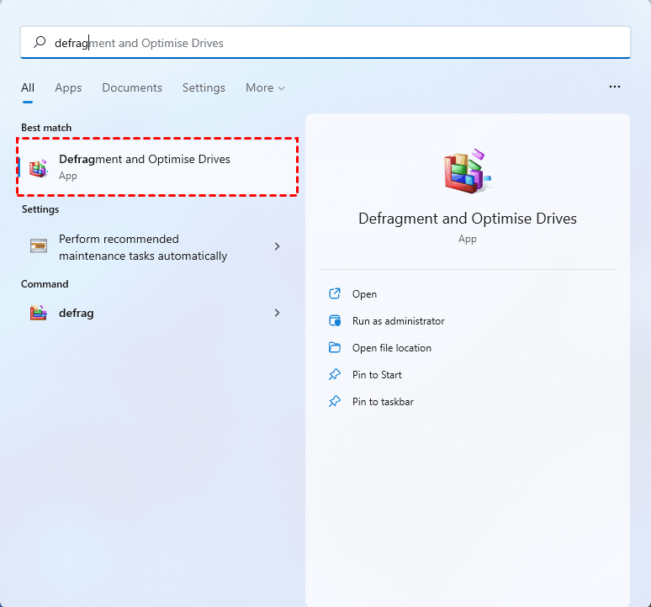This screenshot has height=607, width=651.
Task: Switch to the Documents tab
Action: pos(132,87)
